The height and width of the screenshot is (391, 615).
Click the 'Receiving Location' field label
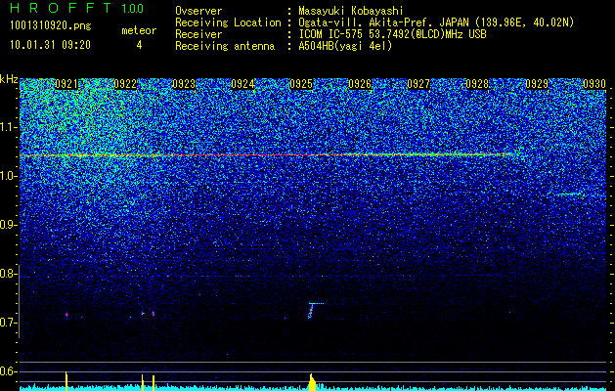pyautogui.click(x=228, y=22)
